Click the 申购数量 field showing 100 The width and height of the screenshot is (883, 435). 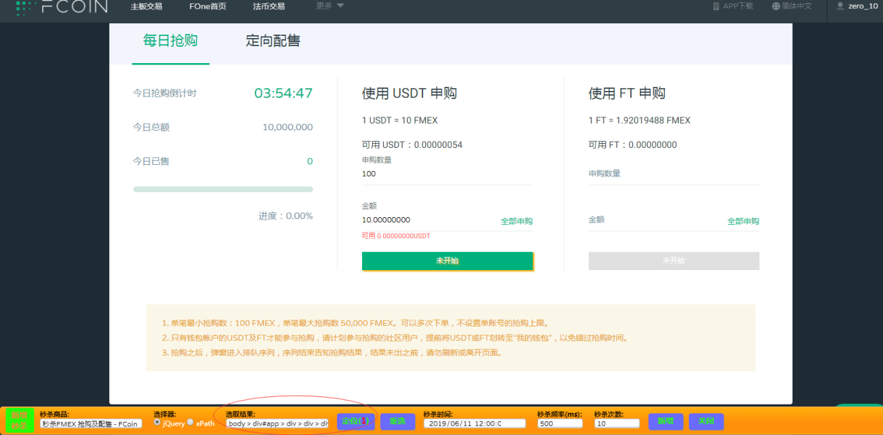pos(447,174)
